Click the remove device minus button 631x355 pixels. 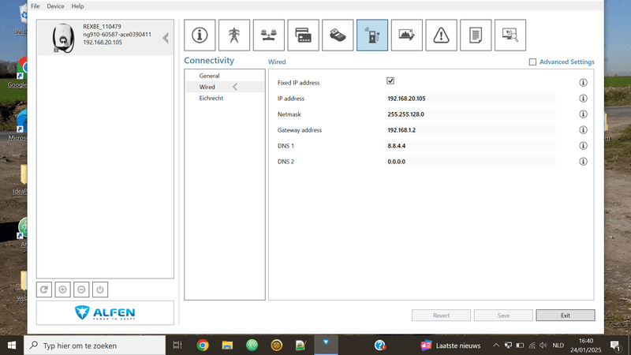(81, 290)
